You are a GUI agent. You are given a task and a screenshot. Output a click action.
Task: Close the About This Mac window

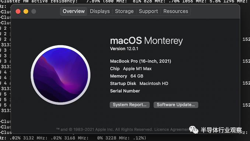coord(18,11)
